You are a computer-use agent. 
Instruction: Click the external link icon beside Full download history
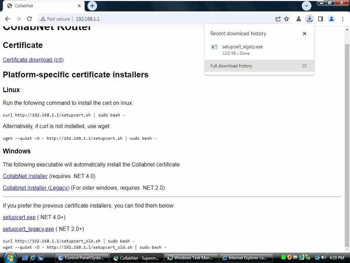point(305,66)
